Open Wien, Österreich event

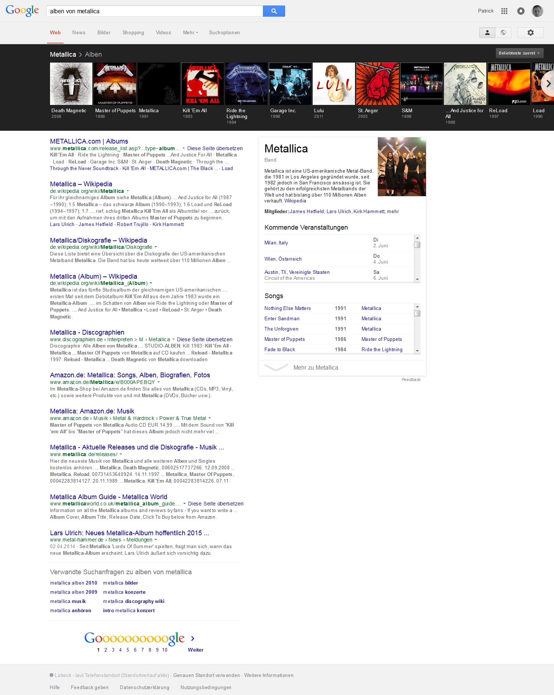click(283, 259)
